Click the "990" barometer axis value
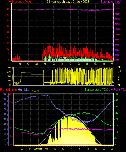Image resolution: width=126 pixels, height=152 pixels. 117,45
